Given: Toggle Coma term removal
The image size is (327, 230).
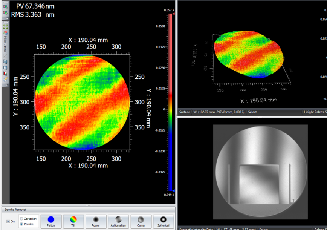Looking at the screenshot, I should coord(141,221).
